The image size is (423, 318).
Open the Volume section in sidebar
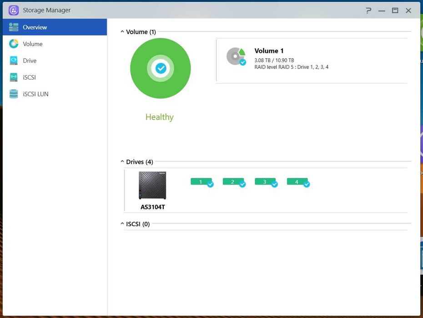[55, 44]
